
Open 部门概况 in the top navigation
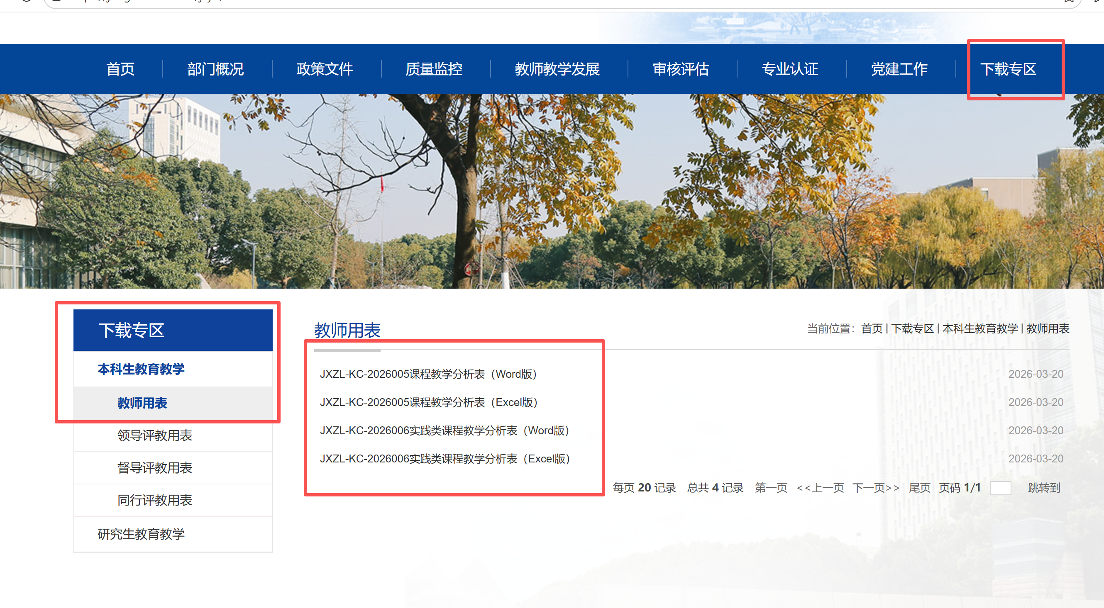(x=215, y=69)
